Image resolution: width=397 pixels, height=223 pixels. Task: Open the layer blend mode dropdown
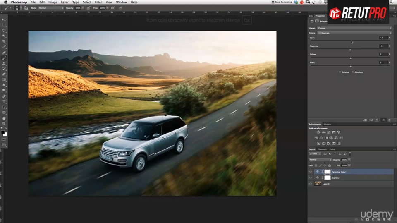point(320,159)
